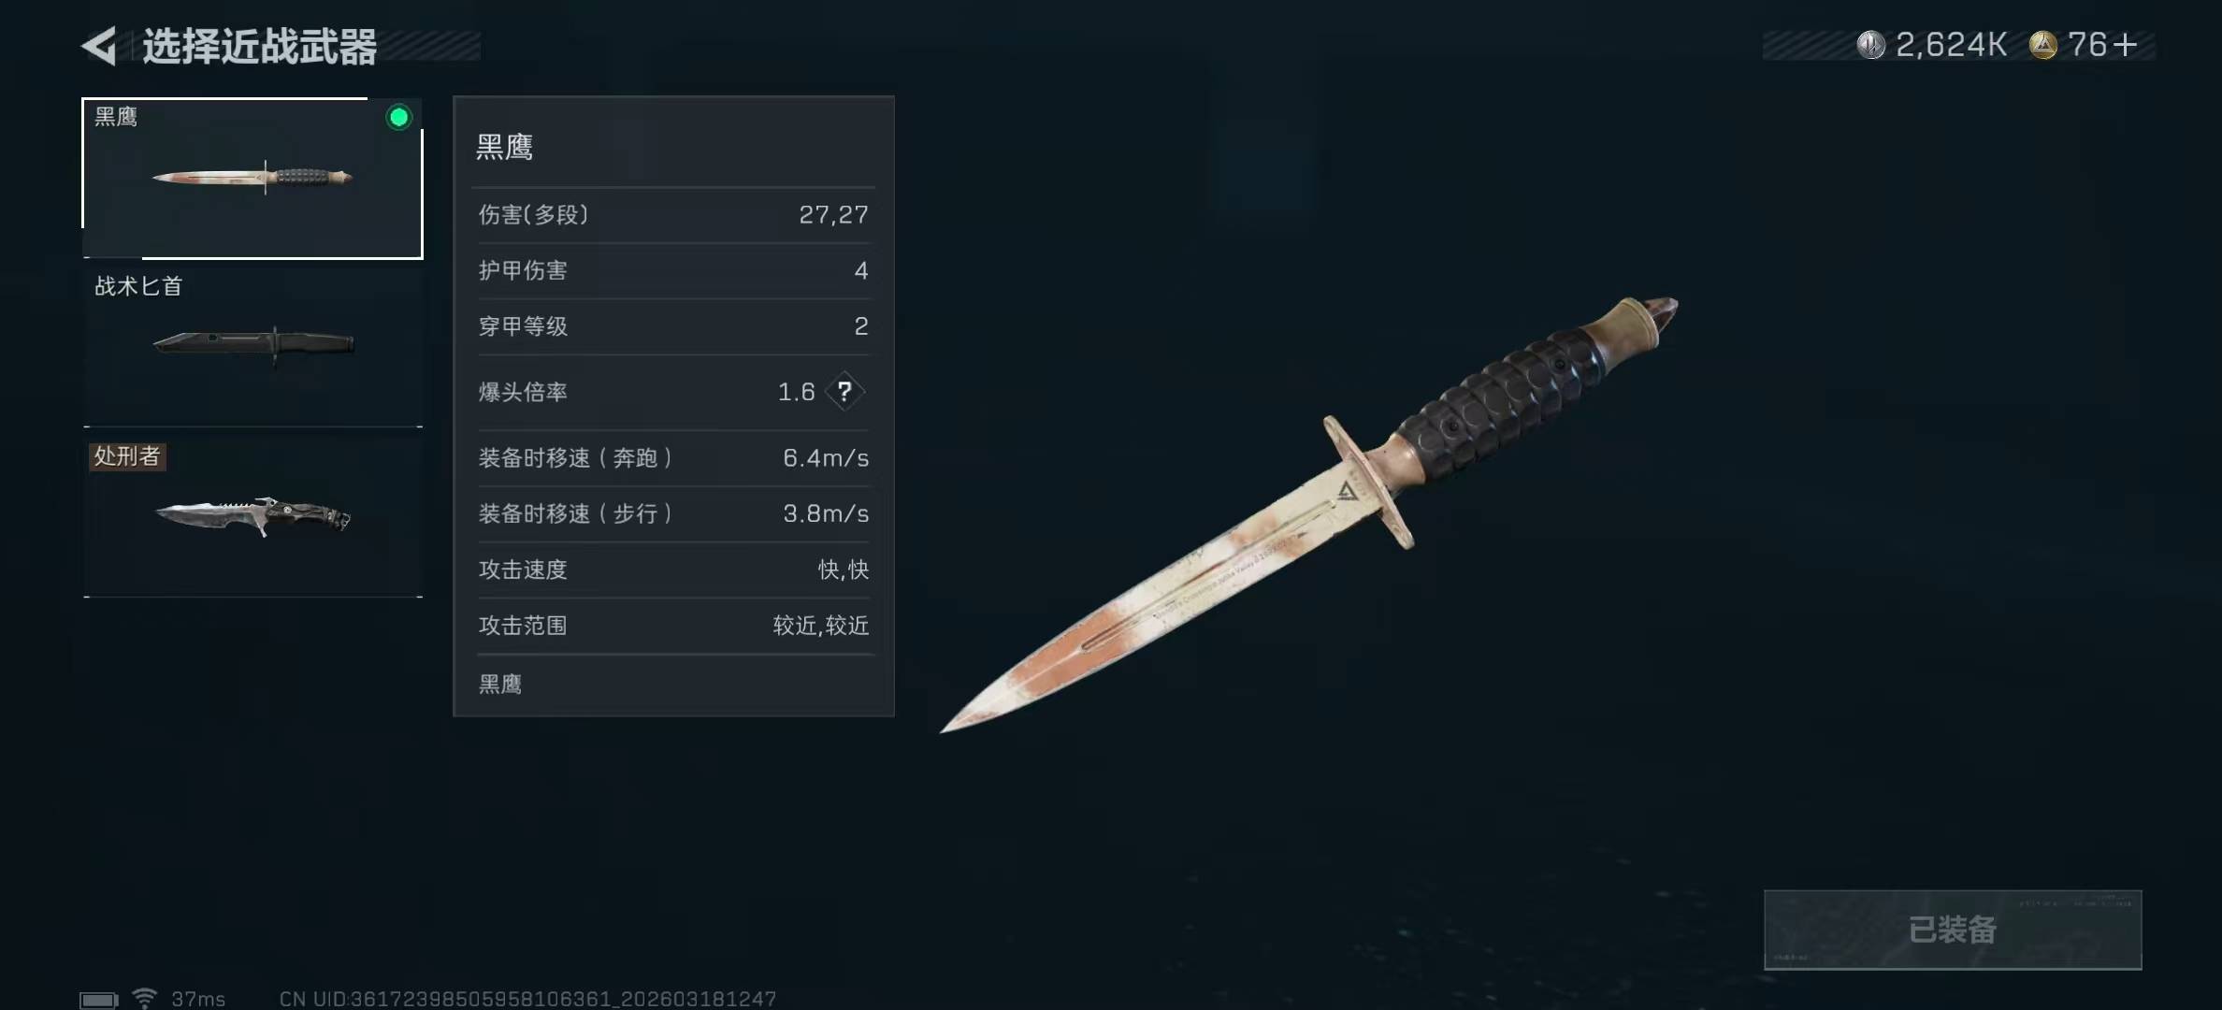
Task: Check the WiFi signal icon
Action: click(x=144, y=998)
